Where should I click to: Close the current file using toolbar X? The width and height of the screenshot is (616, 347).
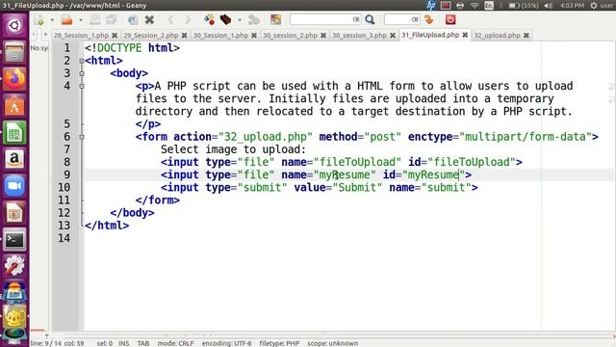pyautogui.click(x=149, y=19)
